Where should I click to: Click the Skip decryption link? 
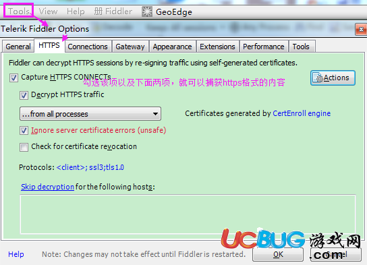47,187
